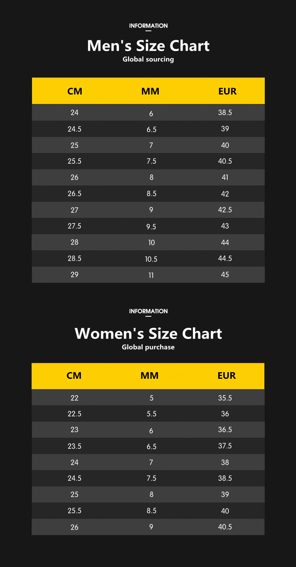Screen dimensions: 296x567
Task: Click the INFORMATION label above Men's chart
Action: pos(148,26)
